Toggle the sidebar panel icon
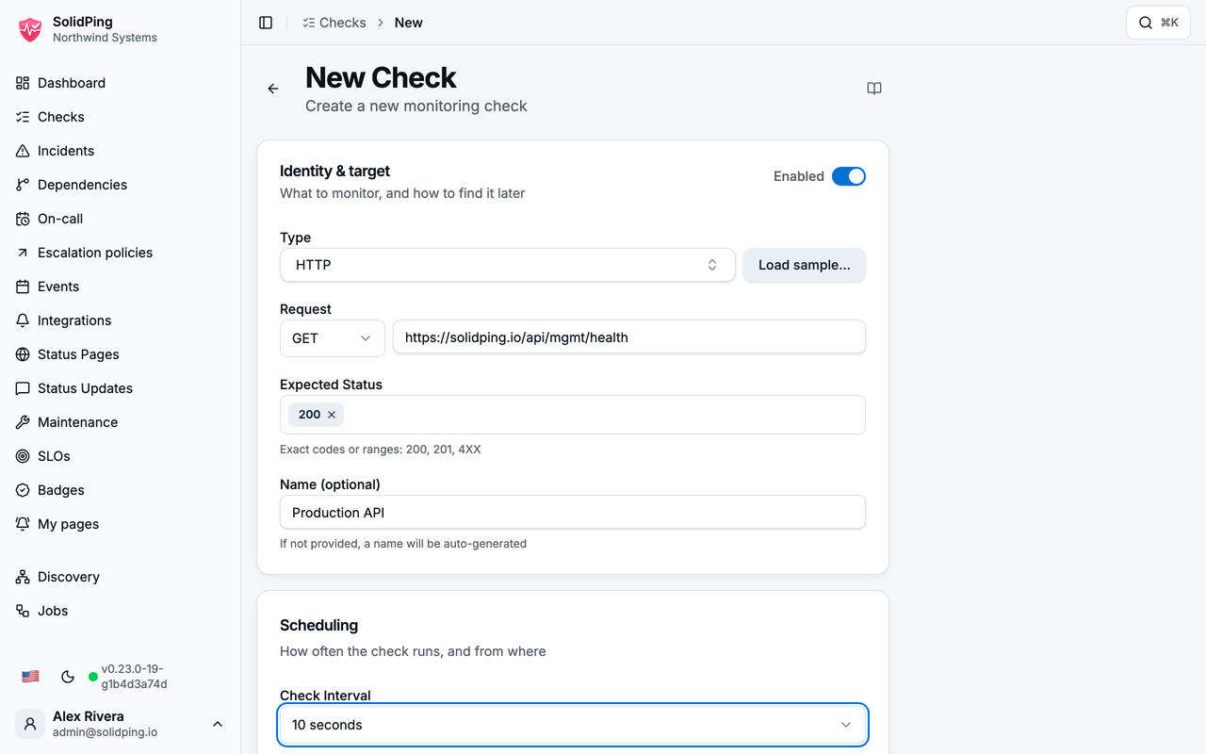 266,23
